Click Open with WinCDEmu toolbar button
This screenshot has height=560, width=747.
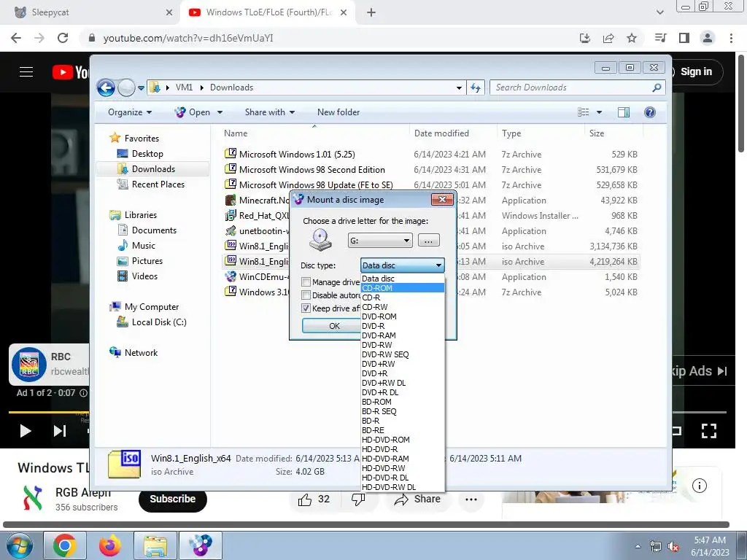(x=193, y=112)
